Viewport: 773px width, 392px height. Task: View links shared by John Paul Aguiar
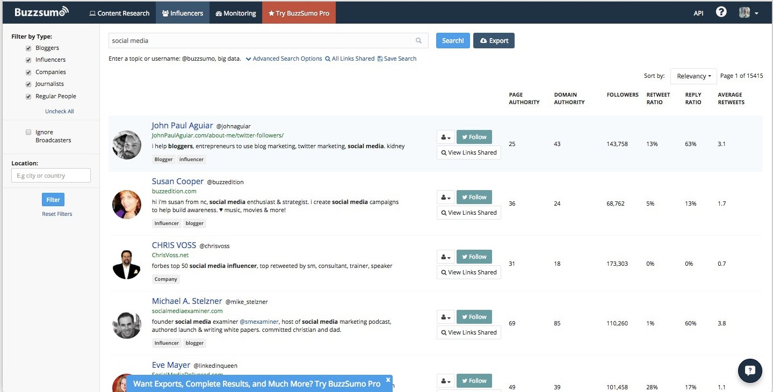point(469,153)
